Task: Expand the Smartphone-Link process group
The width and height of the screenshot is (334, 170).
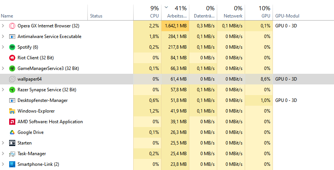Action: (3, 164)
